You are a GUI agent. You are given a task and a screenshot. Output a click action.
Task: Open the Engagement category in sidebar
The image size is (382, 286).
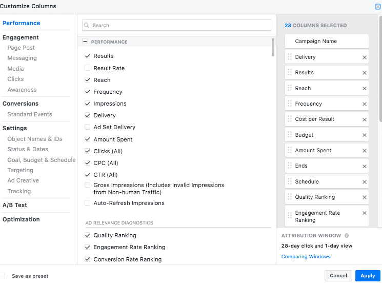click(x=21, y=37)
